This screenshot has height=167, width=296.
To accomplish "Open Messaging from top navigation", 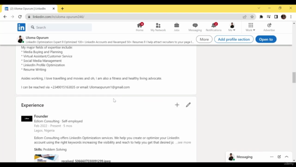I will coord(195,27).
